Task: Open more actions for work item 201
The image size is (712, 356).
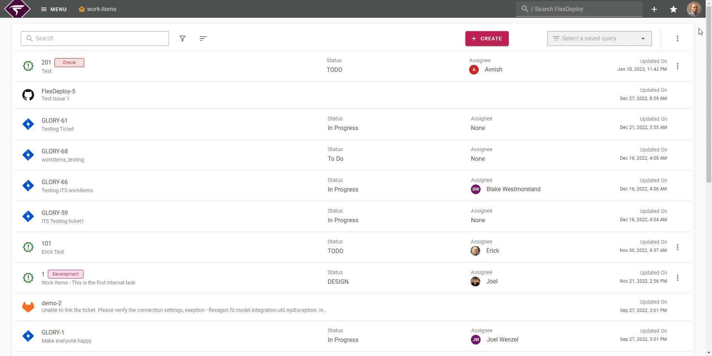Action: pyautogui.click(x=678, y=66)
